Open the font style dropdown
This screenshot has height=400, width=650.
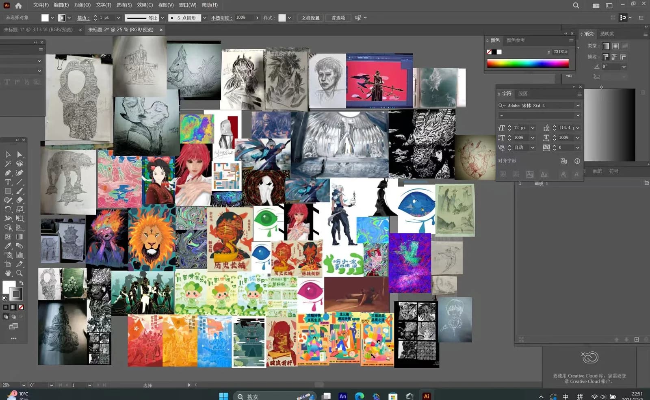tap(578, 116)
